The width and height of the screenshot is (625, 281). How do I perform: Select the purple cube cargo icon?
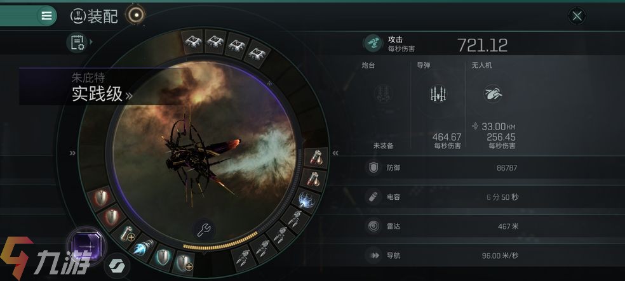[87, 247]
